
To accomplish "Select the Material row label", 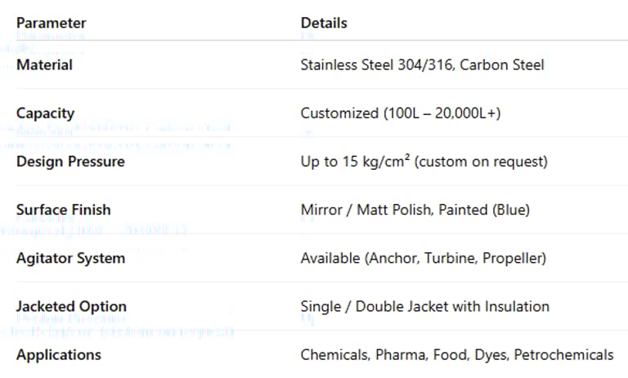I will point(44,64).
